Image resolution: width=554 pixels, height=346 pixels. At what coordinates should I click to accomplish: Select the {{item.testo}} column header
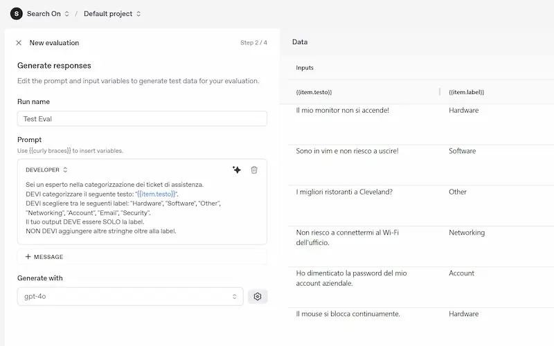pos(314,92)
